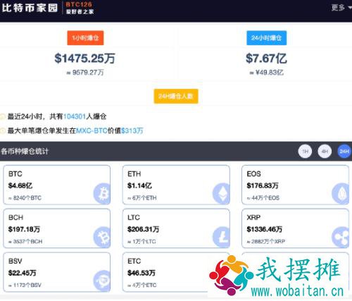Click the BSV coin icon
352x301 pixels.
tap(102, 281)
